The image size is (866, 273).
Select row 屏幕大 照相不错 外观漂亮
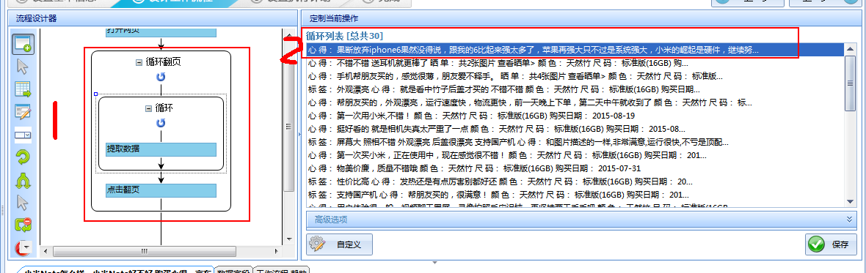point(575,142)
